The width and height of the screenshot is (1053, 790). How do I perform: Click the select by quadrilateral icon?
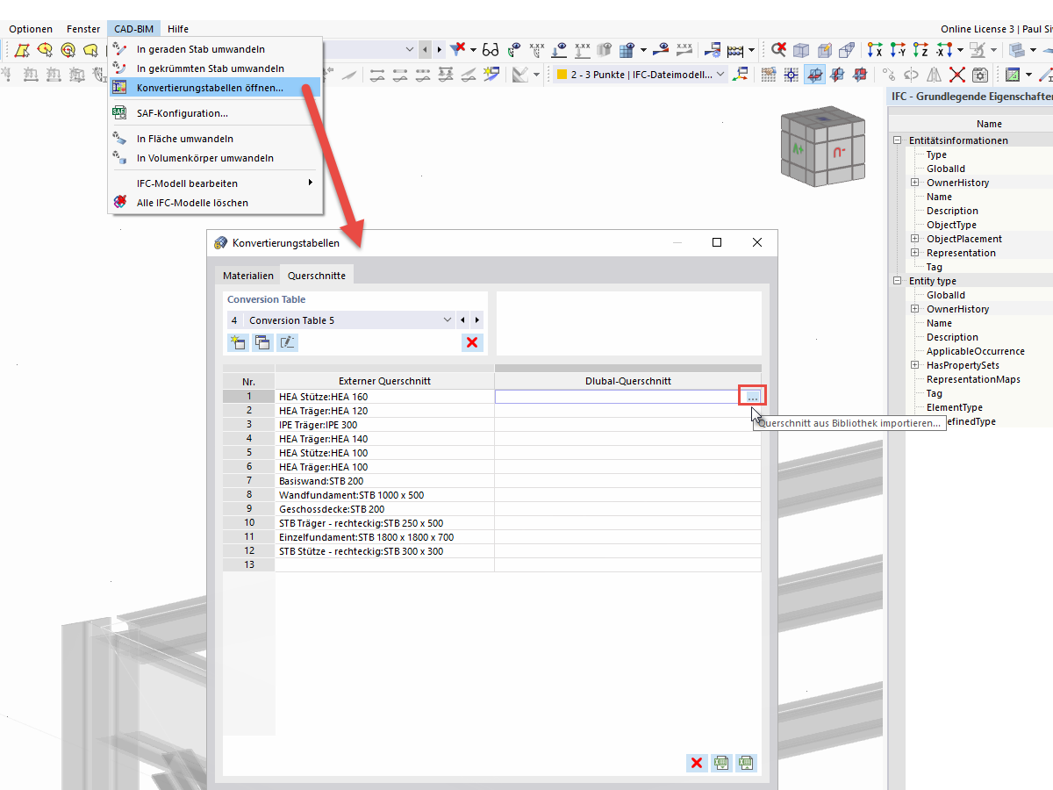point(22,49)
